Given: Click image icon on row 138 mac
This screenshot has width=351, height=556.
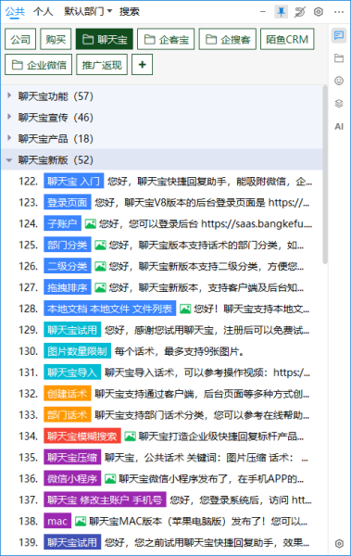Looking at the screenshot, I should tap(81, 521).
